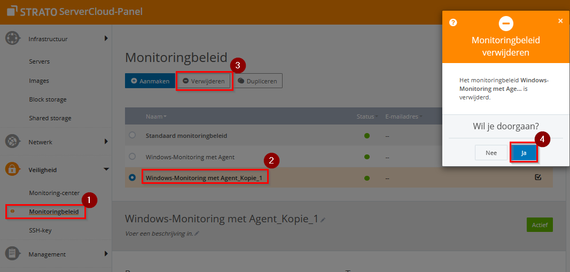Click the help question mark in dialog
The image size is (570, 272).
pos(453,22)
